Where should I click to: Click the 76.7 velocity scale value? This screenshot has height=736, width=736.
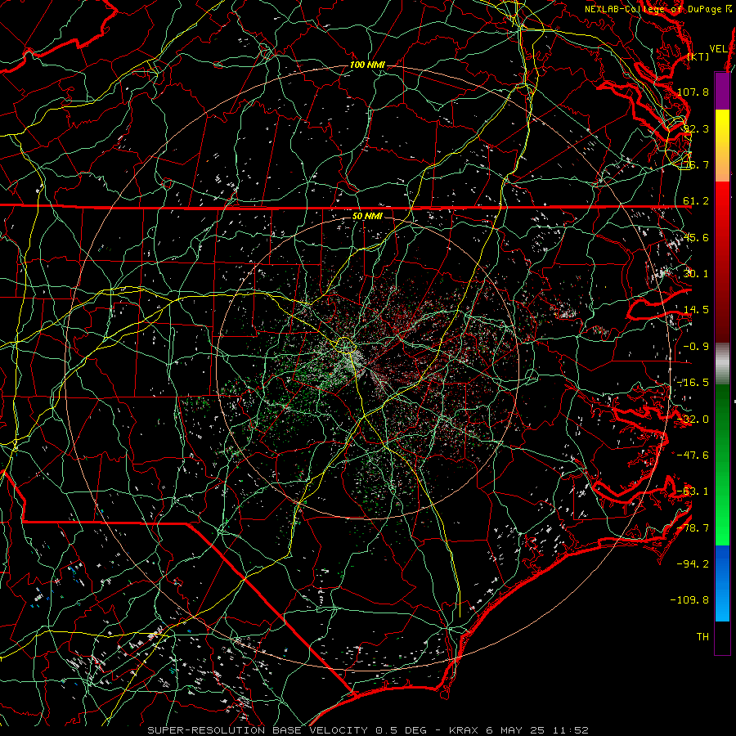[696, 164]
